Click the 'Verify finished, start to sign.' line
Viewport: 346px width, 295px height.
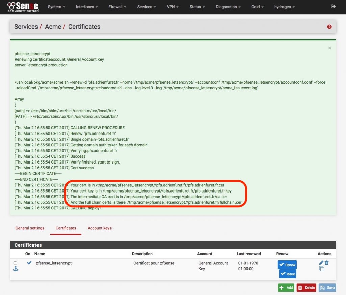coord(67,162)
